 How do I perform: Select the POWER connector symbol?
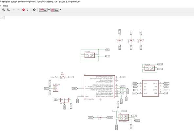point(89,55)
